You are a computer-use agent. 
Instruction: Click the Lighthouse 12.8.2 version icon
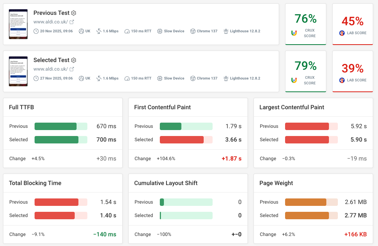[226, 31]
